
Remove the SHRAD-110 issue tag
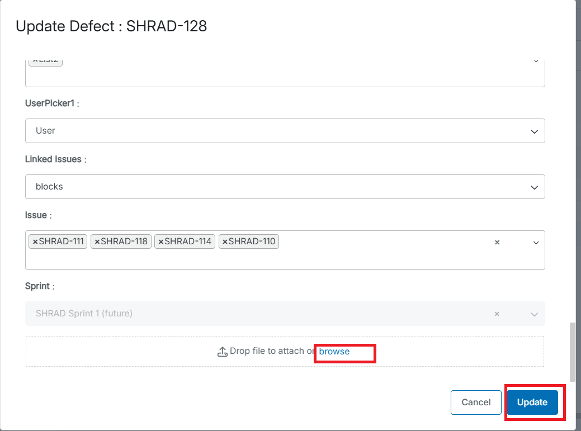pos(225,241)
